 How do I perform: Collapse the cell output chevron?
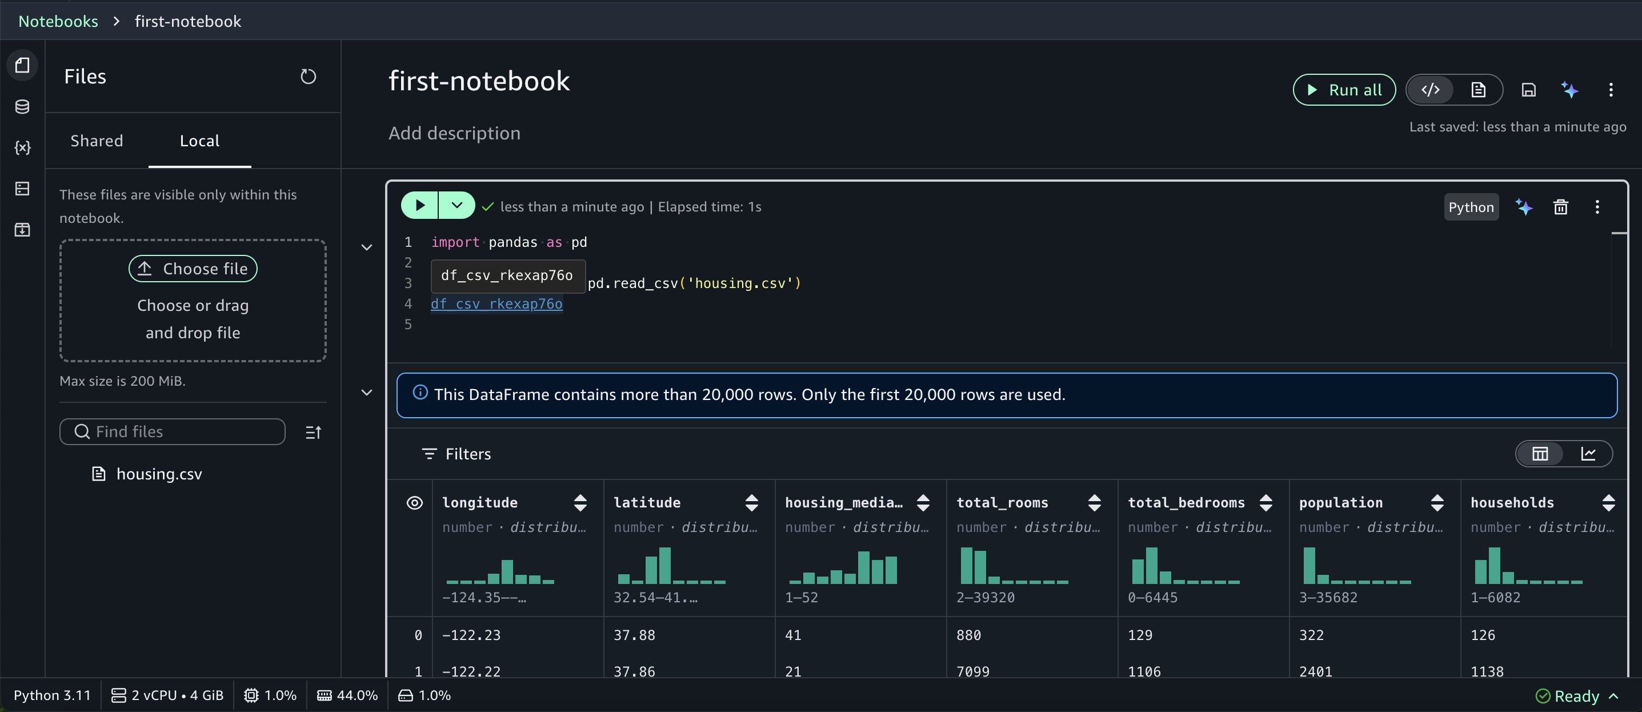point(367,393)
